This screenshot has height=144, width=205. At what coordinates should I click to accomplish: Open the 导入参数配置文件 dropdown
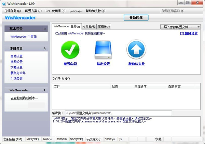180,27
